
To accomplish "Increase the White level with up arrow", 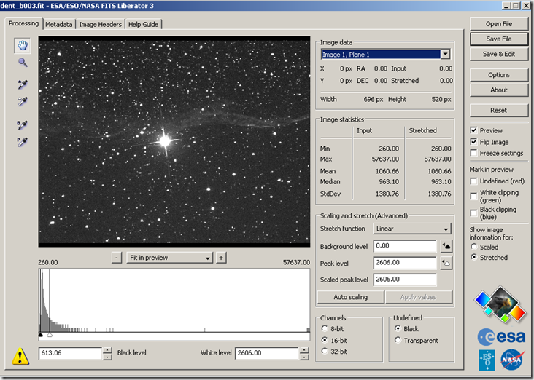I will tap(304, 350).
